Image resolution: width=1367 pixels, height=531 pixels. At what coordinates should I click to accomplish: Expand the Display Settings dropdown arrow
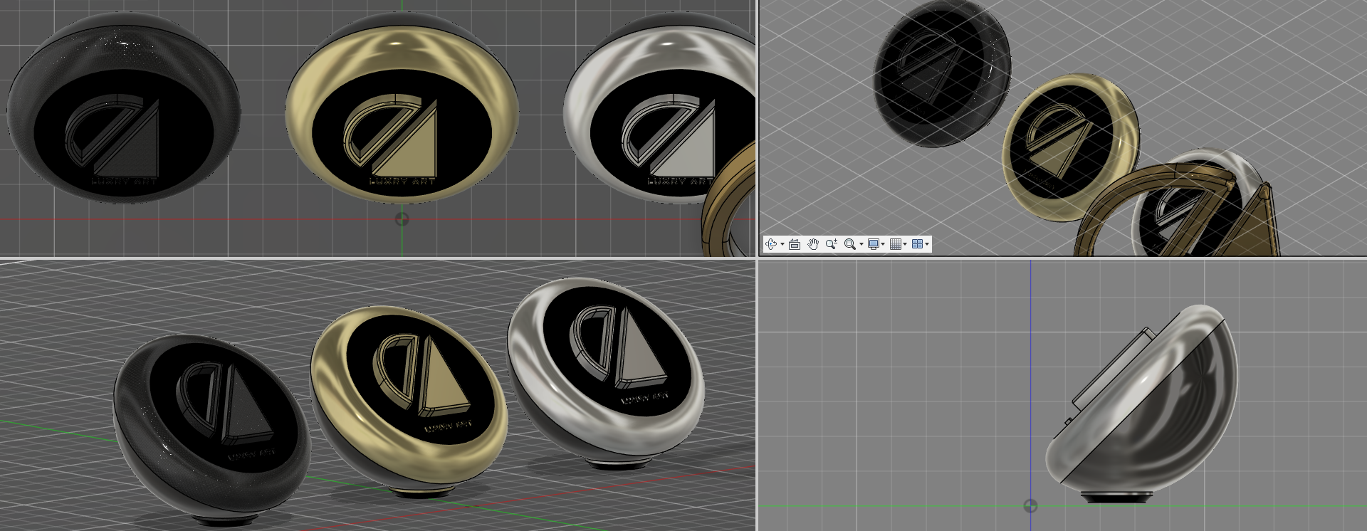point(884,245)
